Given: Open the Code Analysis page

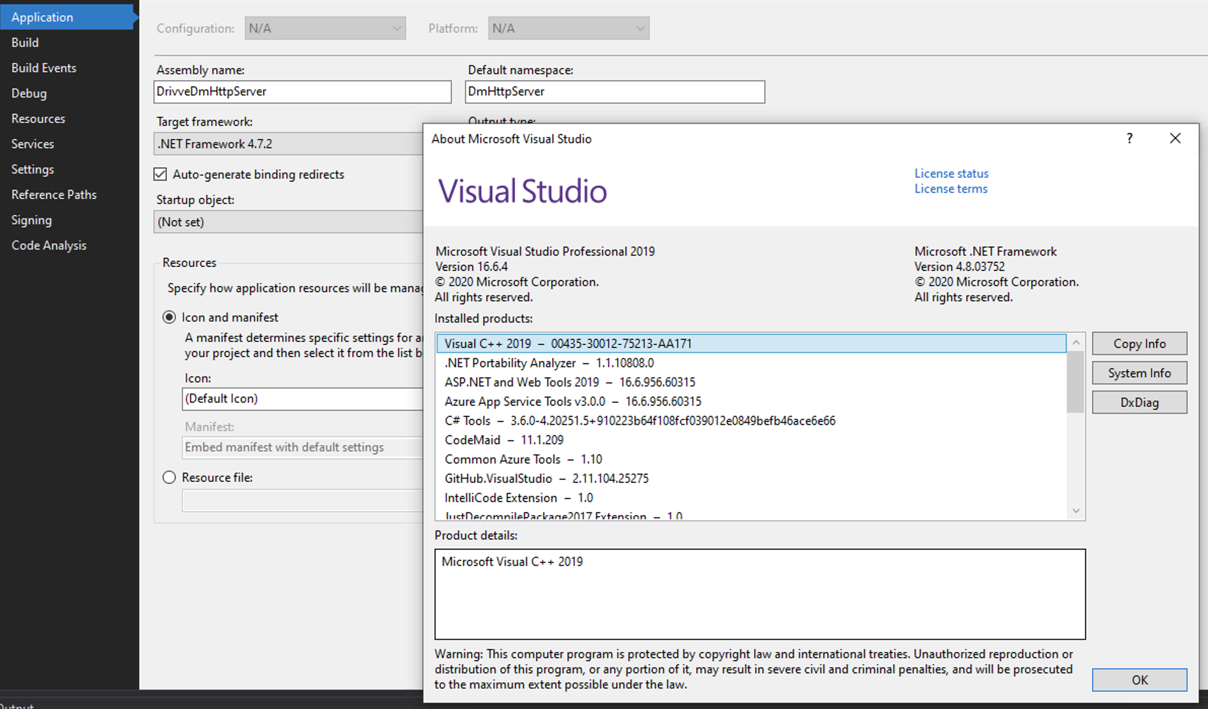Looking at the screenshot, I should tap(49, 245).
